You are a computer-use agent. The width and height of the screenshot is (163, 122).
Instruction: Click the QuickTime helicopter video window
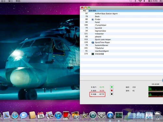tap(40, 57)
